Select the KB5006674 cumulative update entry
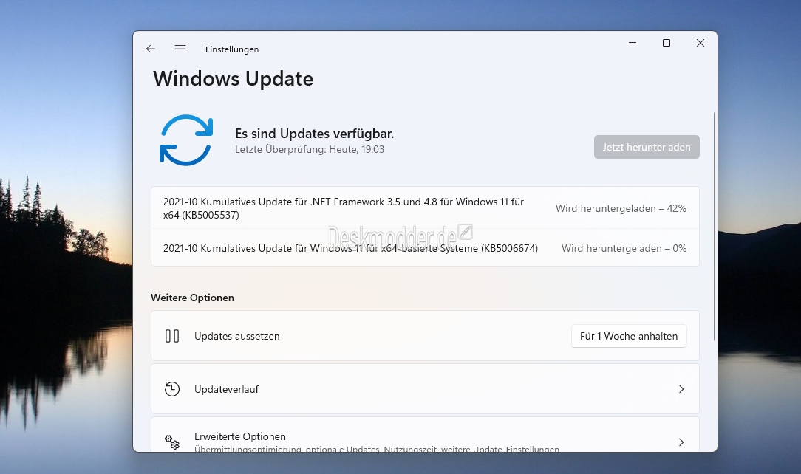Image resolution: width=801 pixels, height=474 pixels. pyautogui.click(x=425, y=248)
